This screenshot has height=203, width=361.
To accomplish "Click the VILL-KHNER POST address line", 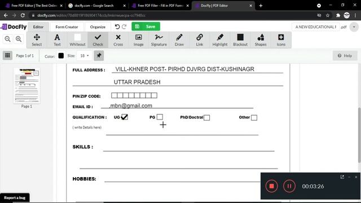I will tap(184, 69).
